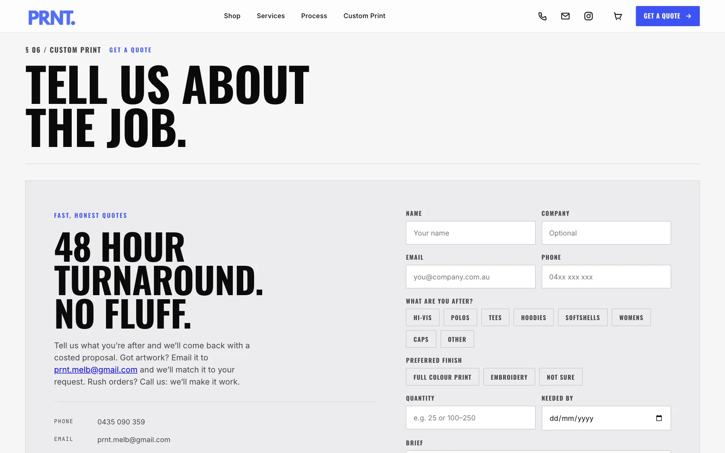This screenshot has width=725, height=453.
Task: Click the blue Get a Quote button
Action: point(667,16)
